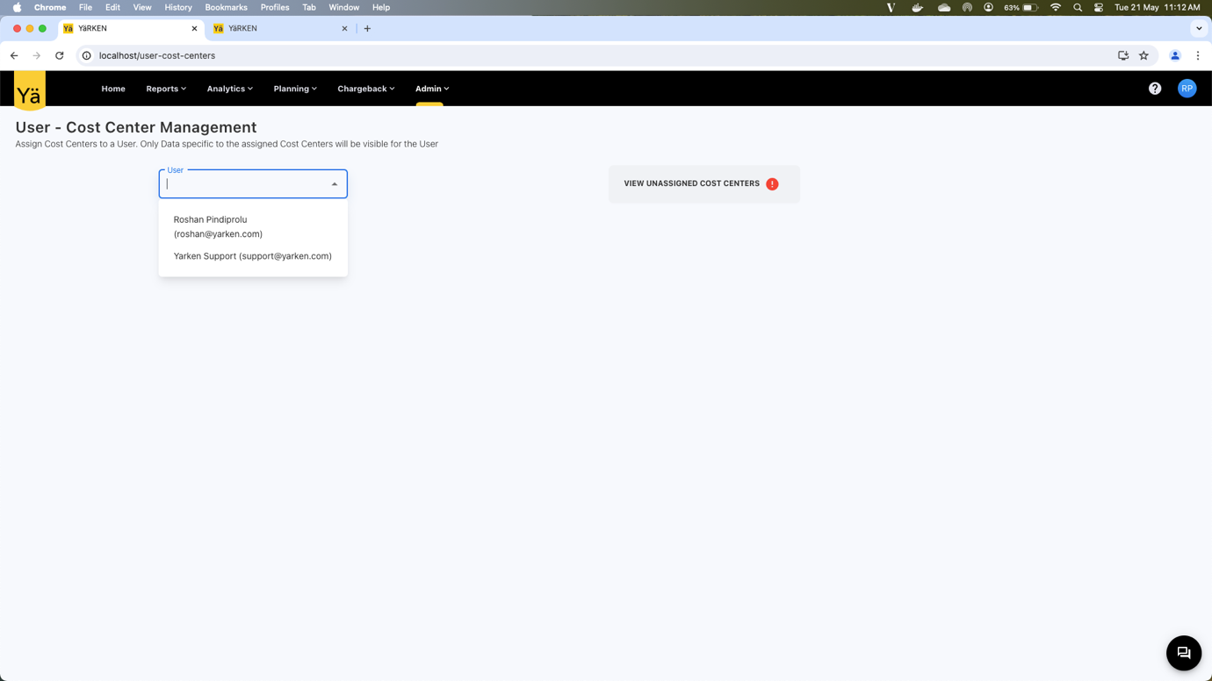Image resolution: width=1212 pixels, height=681 pixels.
Task: Reload the page with refresh icon
Action: (60, 55)
